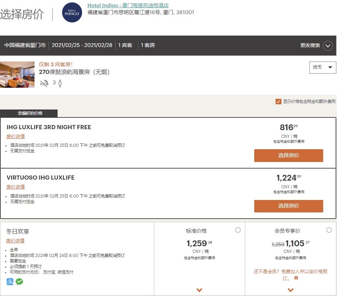Toggle 显示价格包含税金和额外费用 checkbox
This screenshot has width=337, height=296.
coord(278,102)
